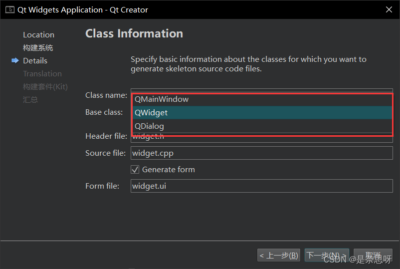Image resolution: width=400 pixels, height=269 pixels.
Task: Close the Qt Widgets Application dialog
Action: point(389,9)
